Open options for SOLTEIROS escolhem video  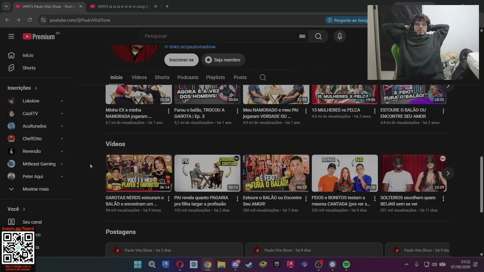[x=443, y=198]
